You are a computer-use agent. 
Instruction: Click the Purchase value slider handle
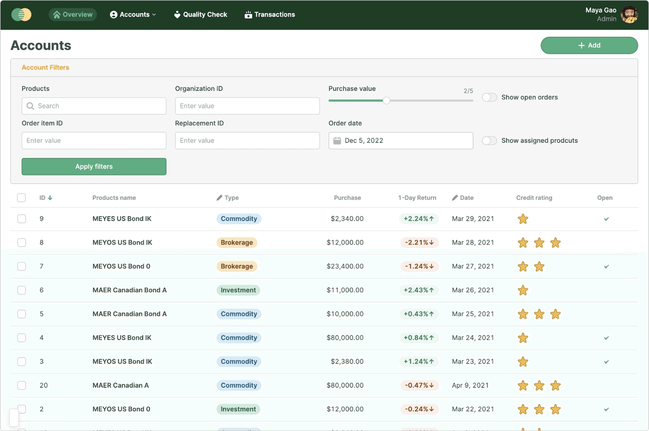point(386,101)
